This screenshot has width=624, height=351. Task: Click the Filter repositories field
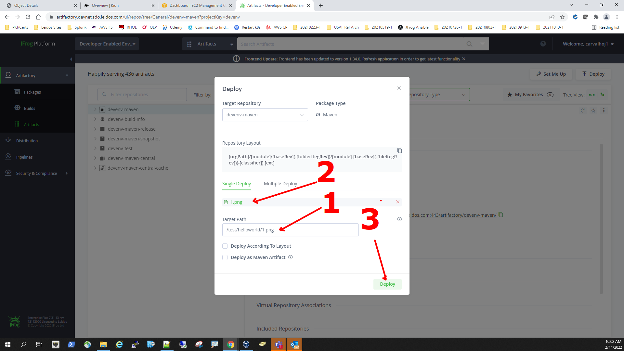point(142,95)
